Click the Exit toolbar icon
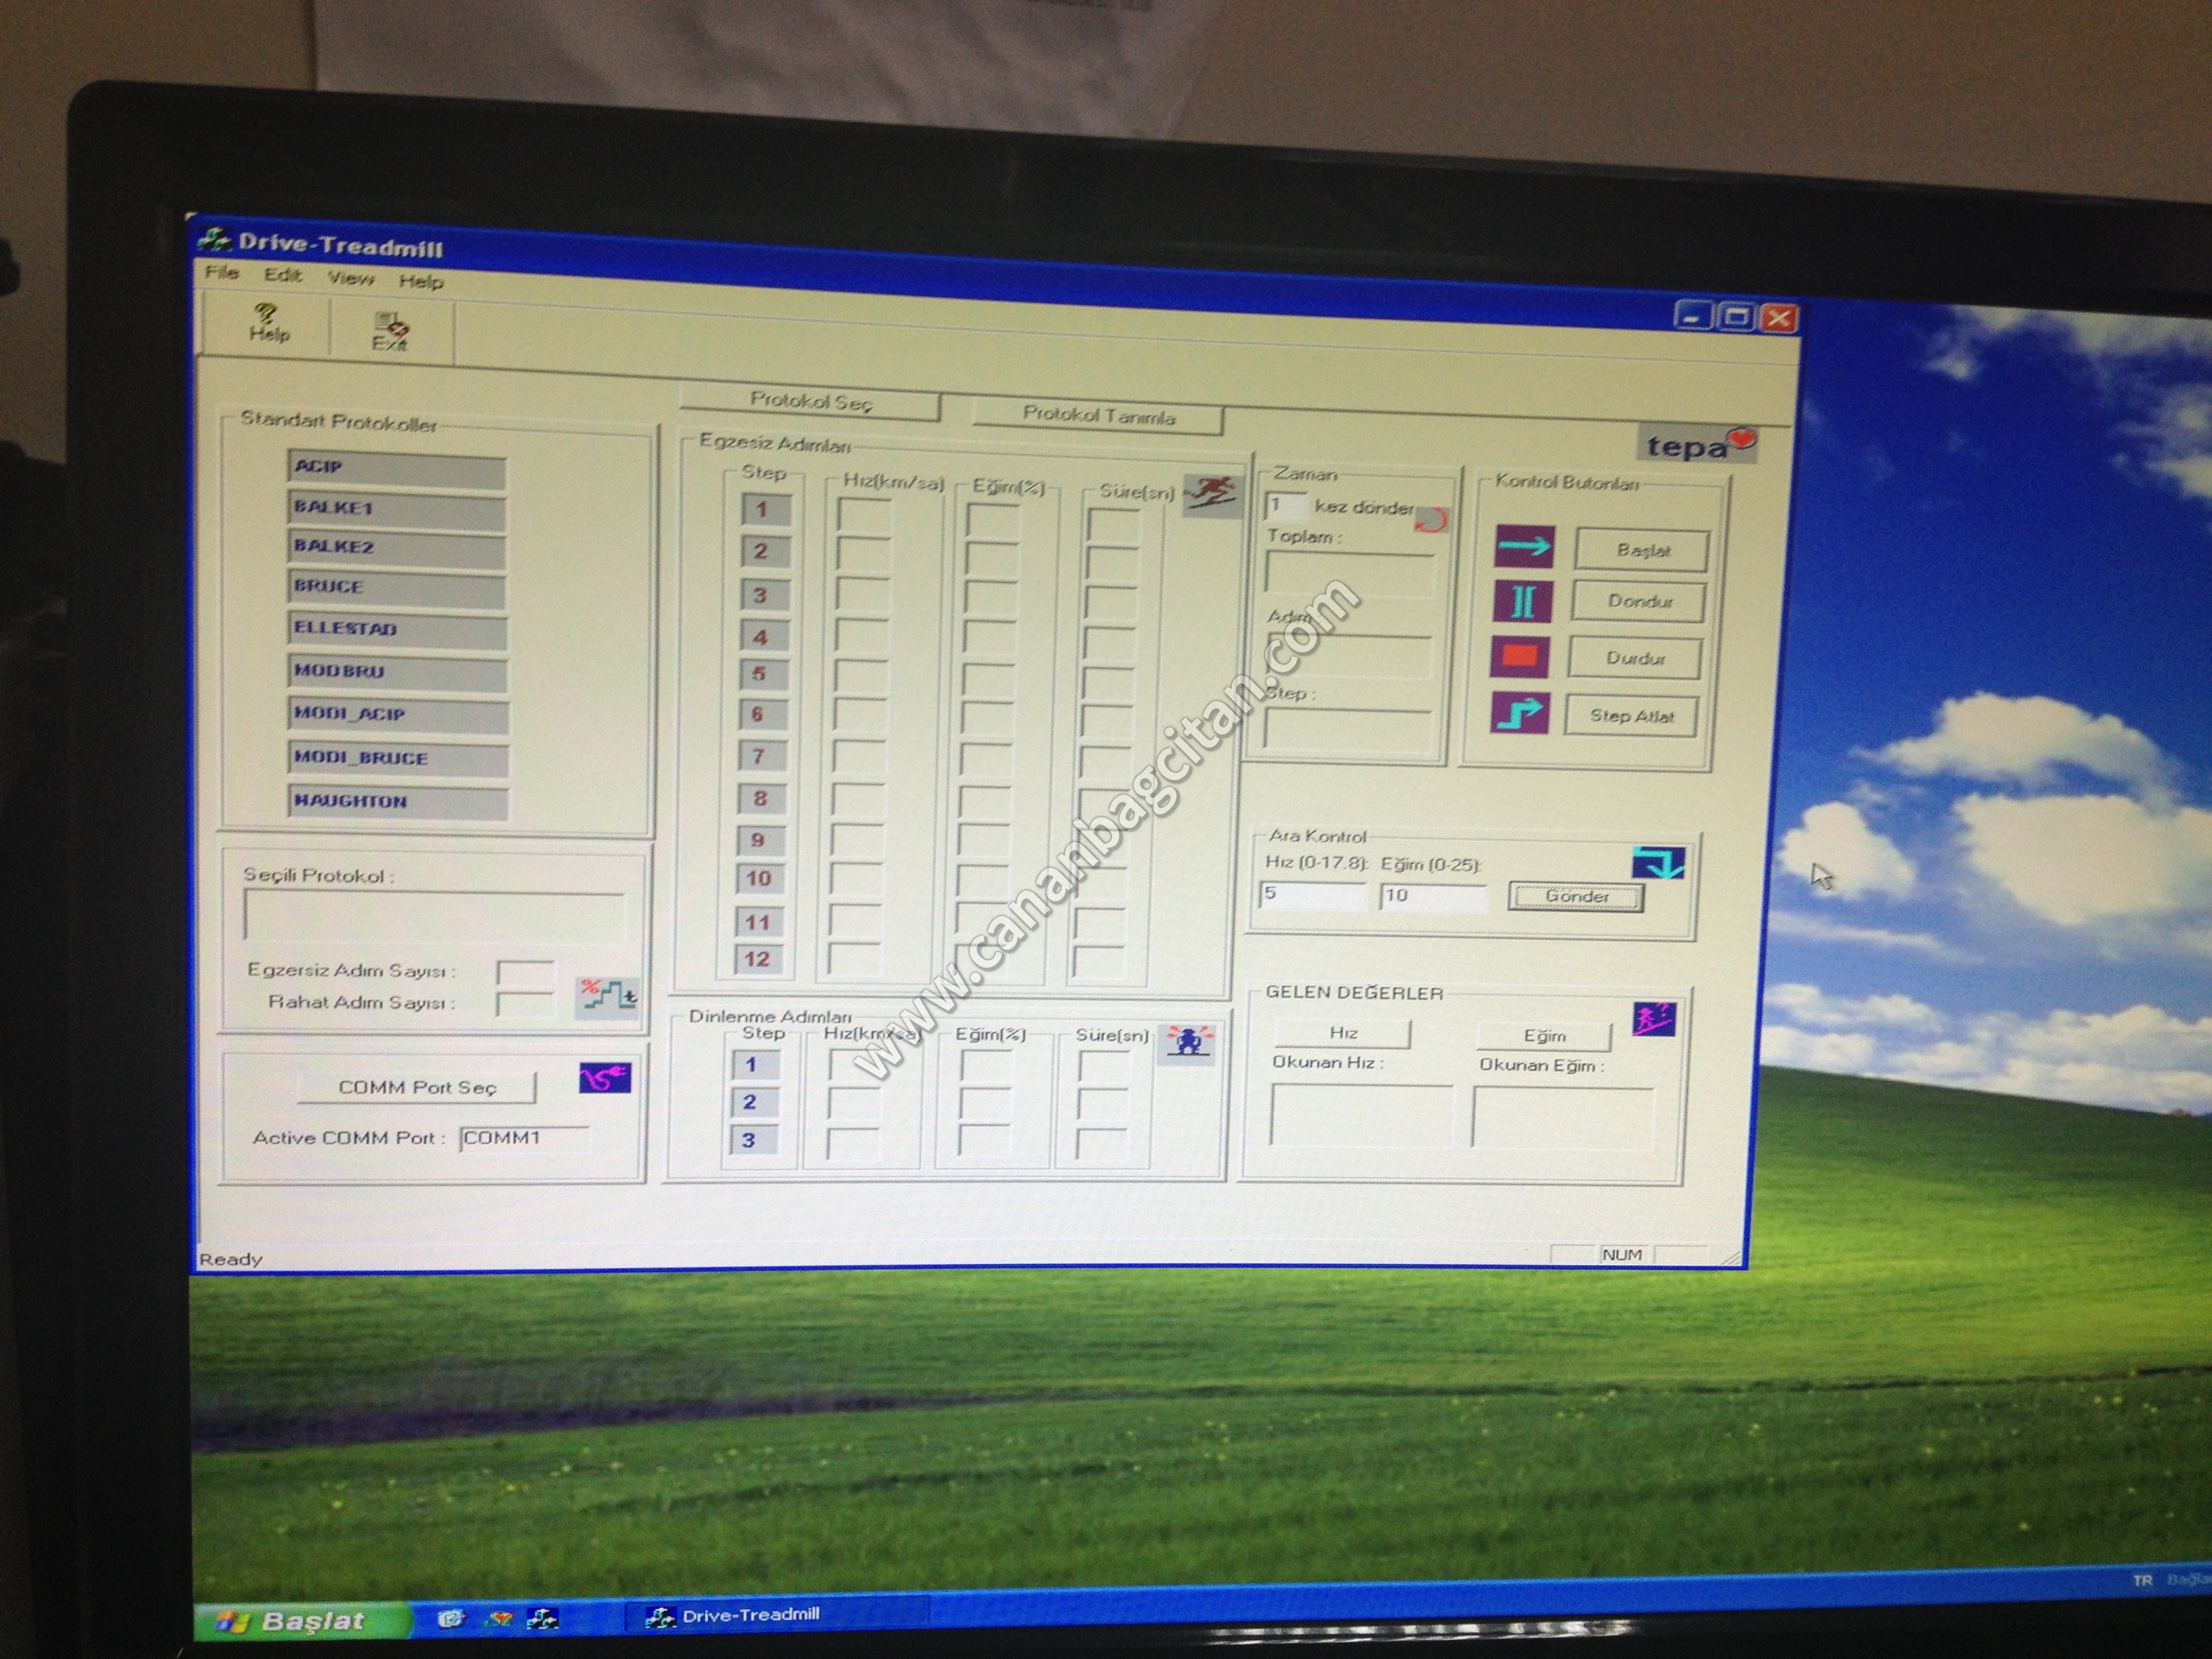Screen dimensions: 2212x1659 pos(390,332)
